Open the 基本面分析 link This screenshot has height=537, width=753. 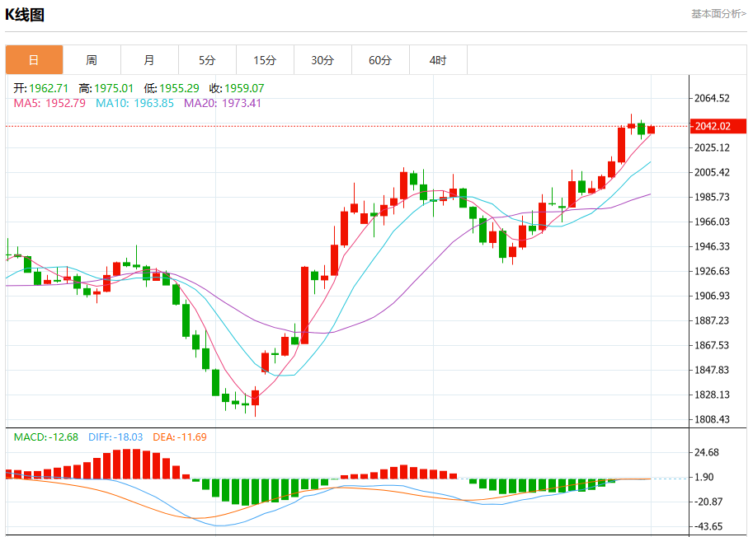pos(718,14)
